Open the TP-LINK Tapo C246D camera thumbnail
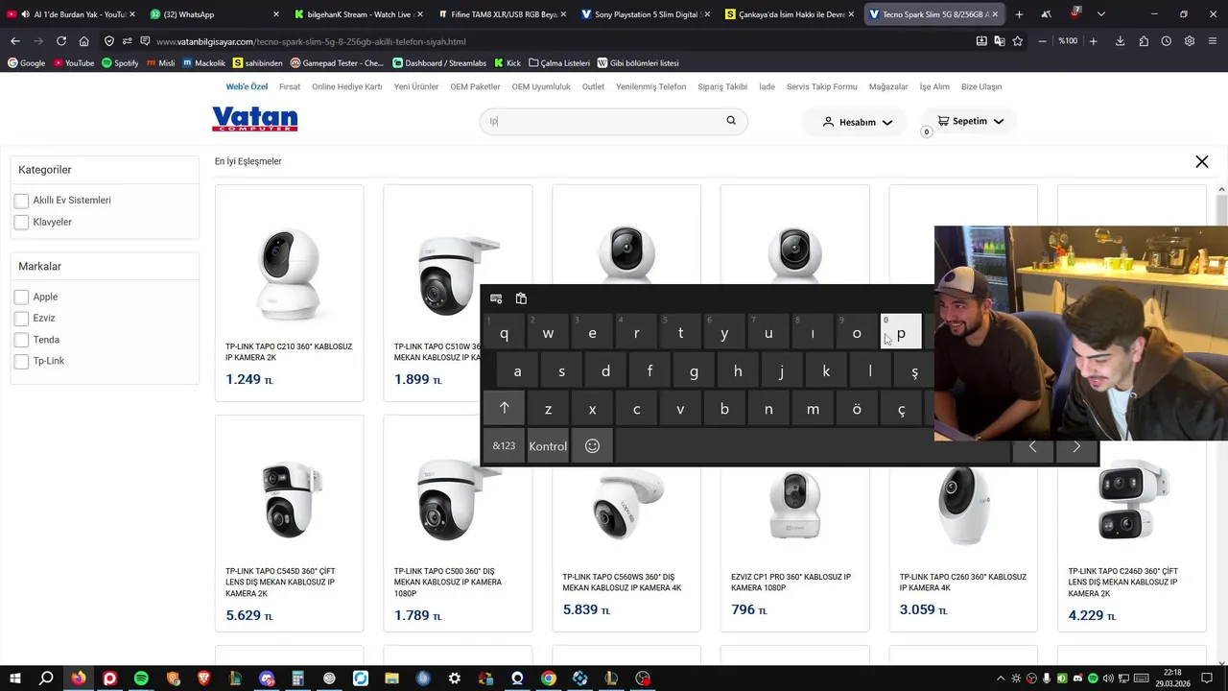 click(1131, 497)
